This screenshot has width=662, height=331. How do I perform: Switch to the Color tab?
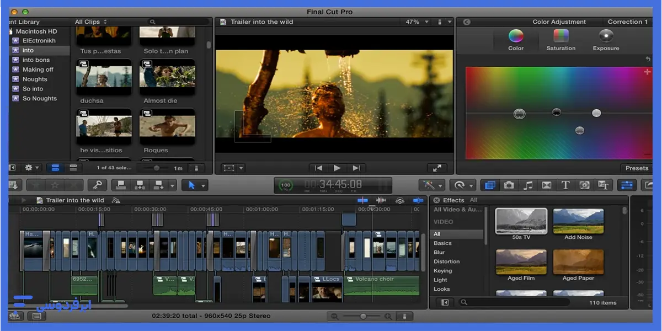click(516, 40)
